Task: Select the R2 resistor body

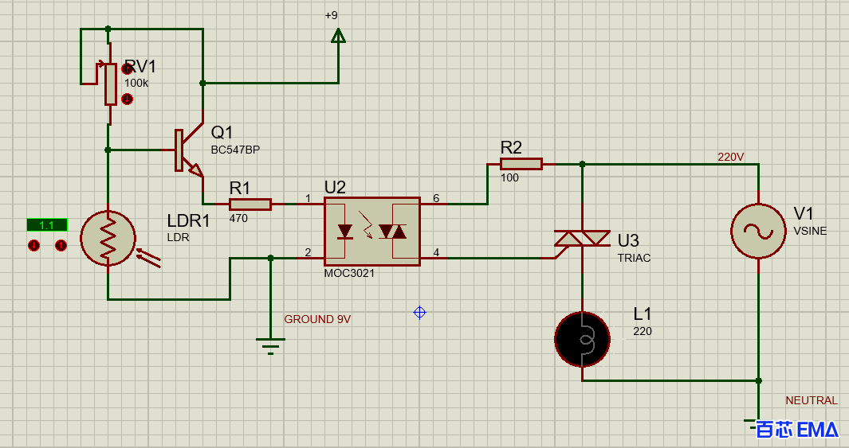Action: (521, 164)
